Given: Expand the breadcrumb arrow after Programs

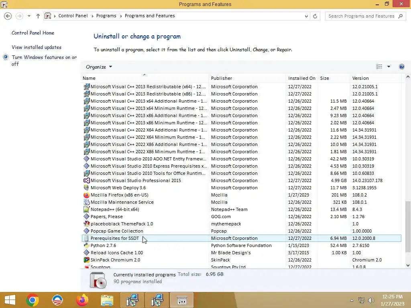Looking at the screenshot, I should pyautogui.click(x=121, y=16).
